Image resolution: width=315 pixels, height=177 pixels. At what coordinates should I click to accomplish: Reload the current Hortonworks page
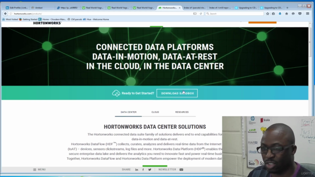201,14
